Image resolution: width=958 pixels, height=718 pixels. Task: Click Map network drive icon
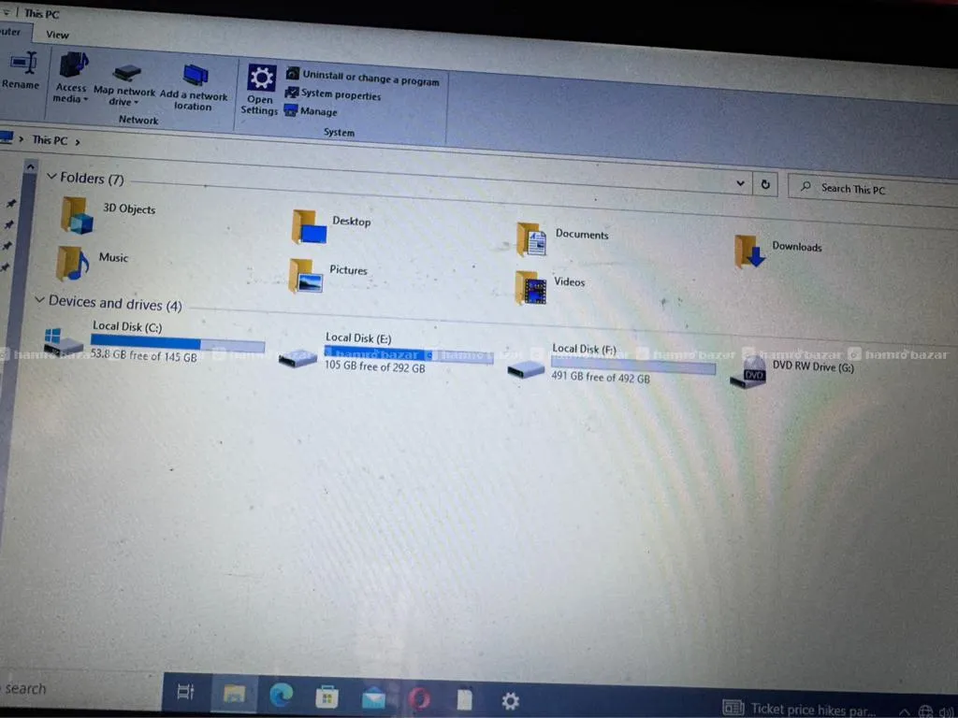[126, 74]
